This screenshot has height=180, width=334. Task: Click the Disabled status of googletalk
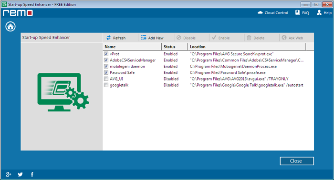point(171,85)
